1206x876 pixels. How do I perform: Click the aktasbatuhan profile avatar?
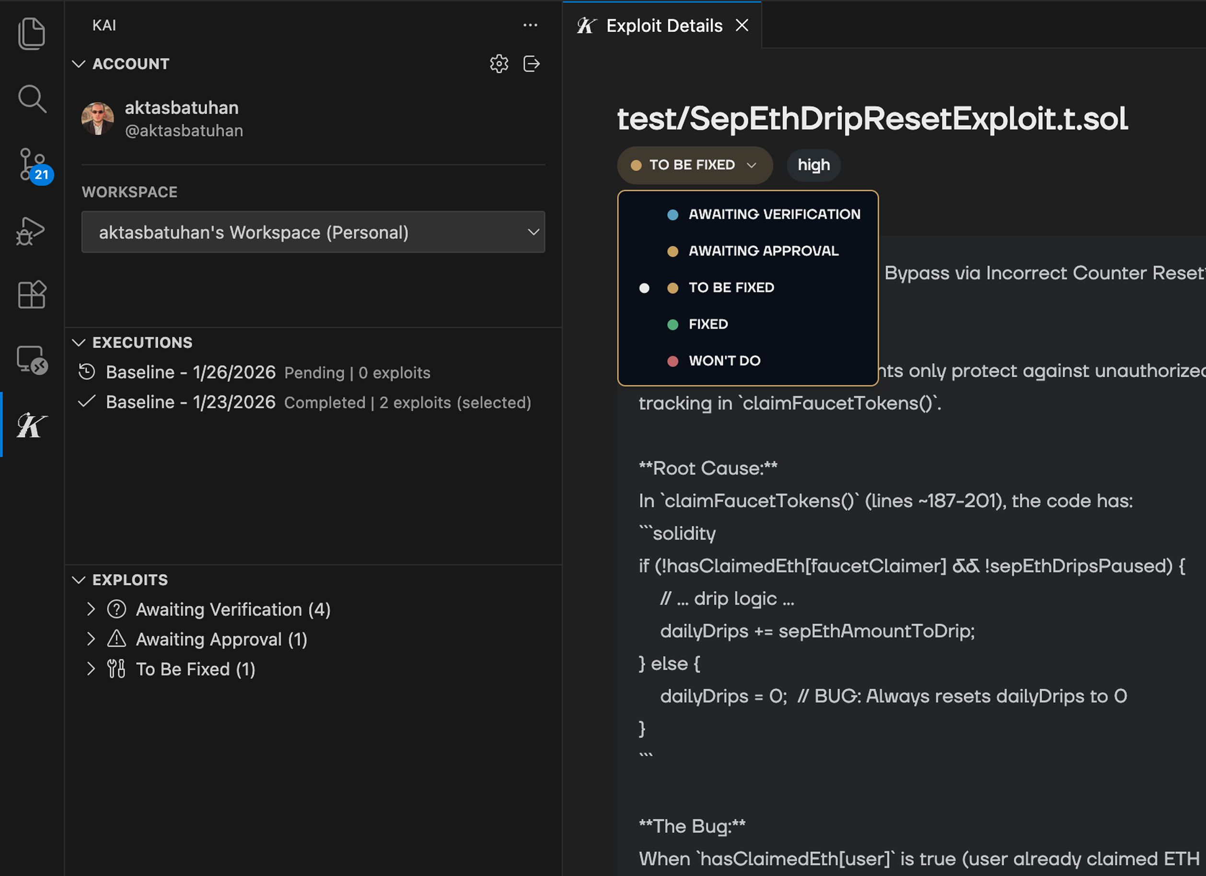[x=99, y=118]
